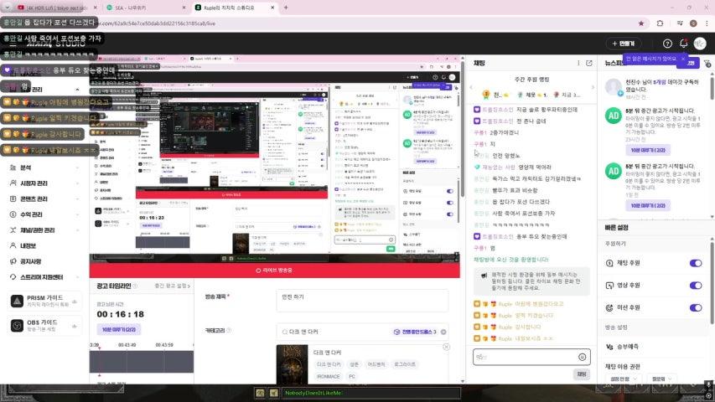Image resolution: width=715 pixels, height=402 pixels.
Task: Click 10분 미루기 on second AD notice
Action: coord(648,205)
